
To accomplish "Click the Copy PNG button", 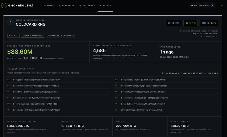I will click(x=191, y=23).
